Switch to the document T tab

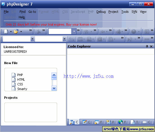134,122
